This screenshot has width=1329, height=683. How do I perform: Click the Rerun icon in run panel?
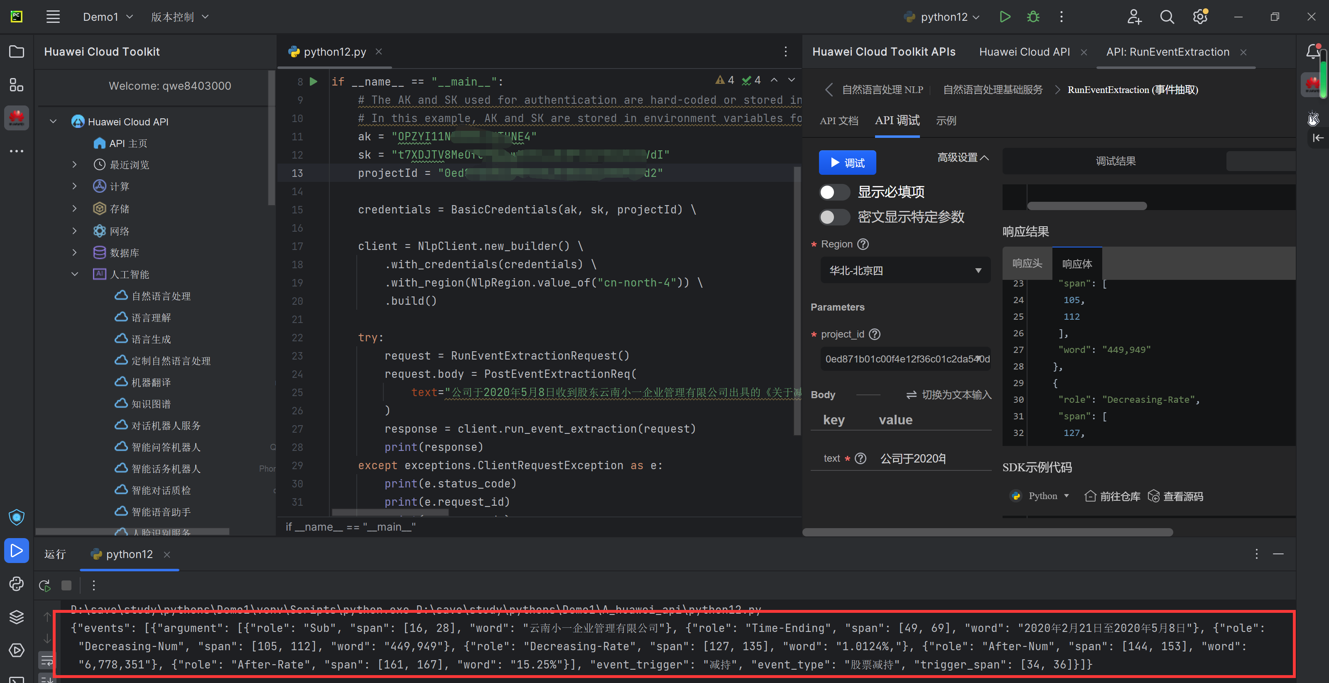click(44, 585)
